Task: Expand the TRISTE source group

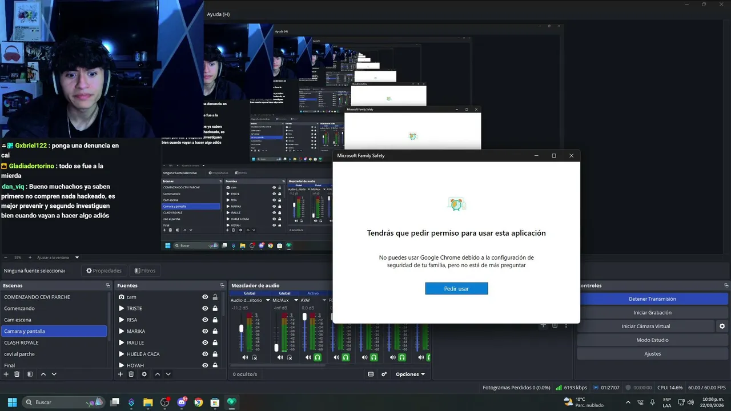Action: [x=122, y=308]
